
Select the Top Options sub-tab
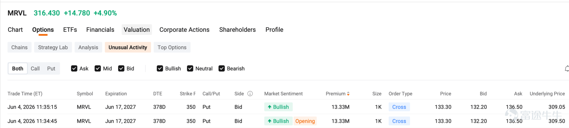172,47
